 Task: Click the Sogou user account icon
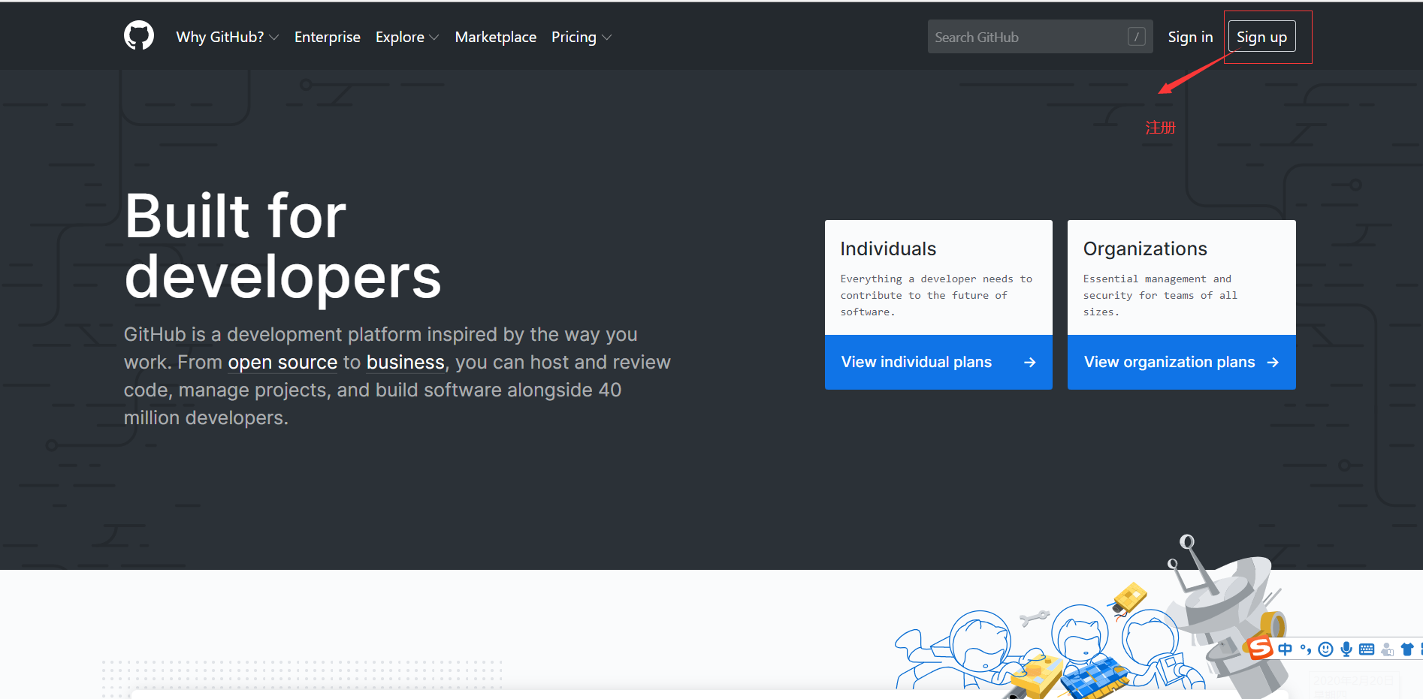pos(1387,649)
